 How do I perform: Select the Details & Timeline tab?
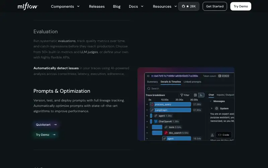pos(171,82)
